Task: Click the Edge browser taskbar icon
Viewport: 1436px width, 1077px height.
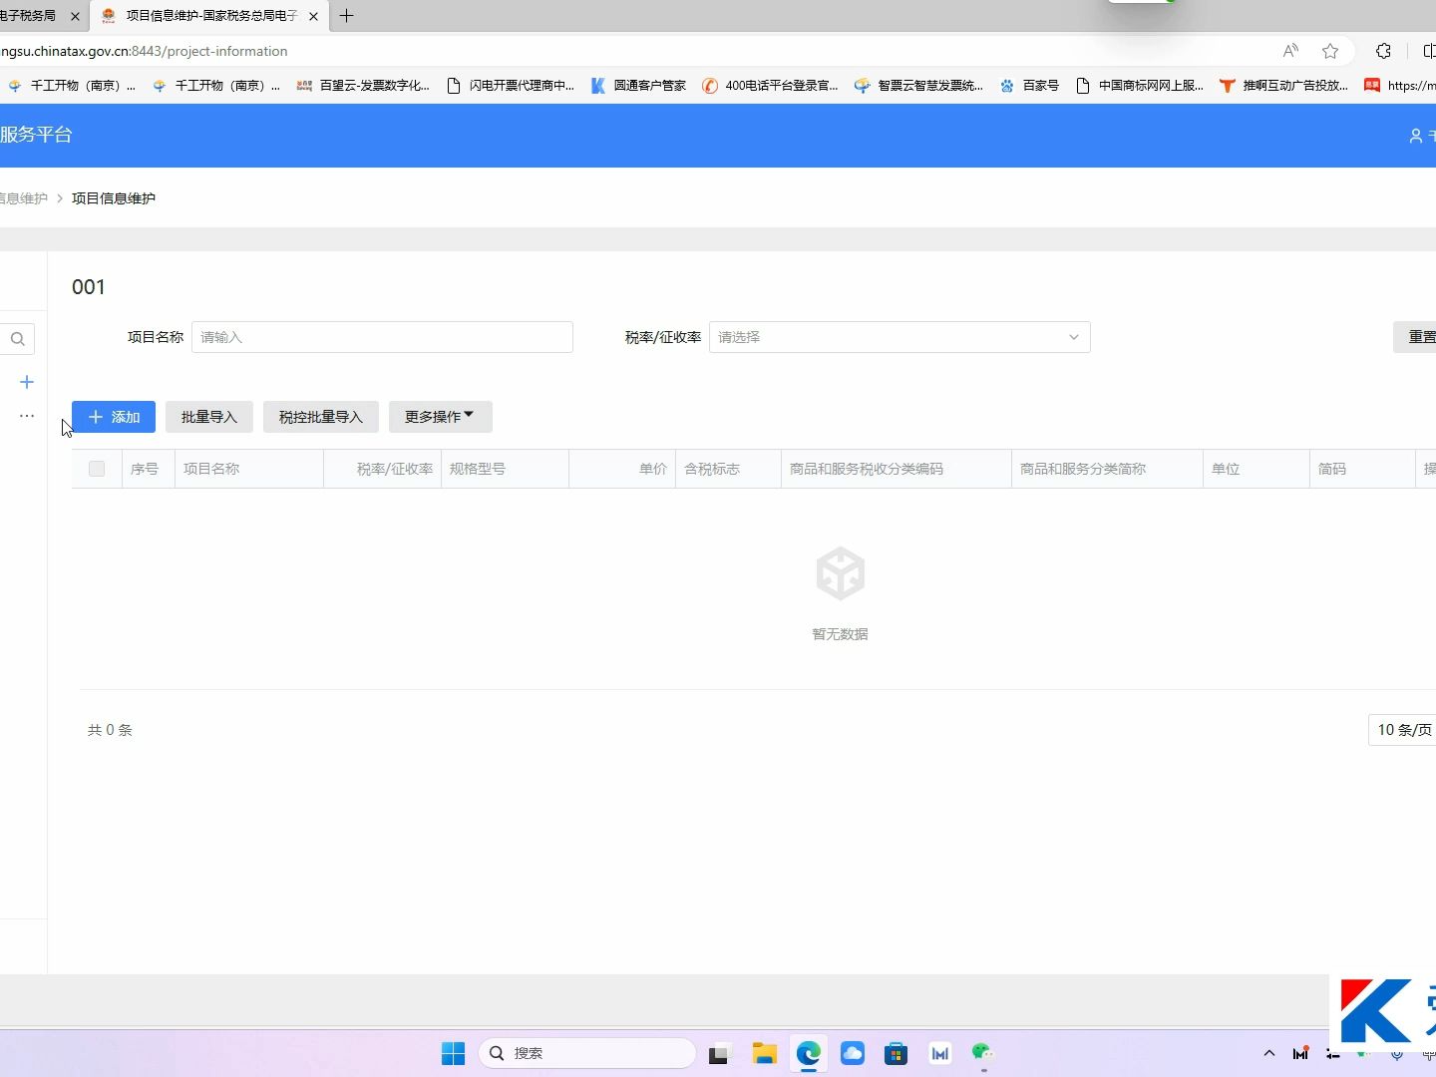Action: (809, 1053)
